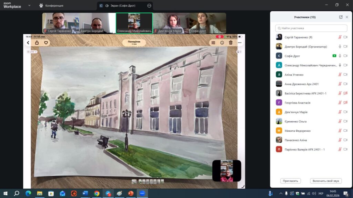Open the LIVE photo dropdown
This screenshot has width=353, height=198.
tap(32, 52)
